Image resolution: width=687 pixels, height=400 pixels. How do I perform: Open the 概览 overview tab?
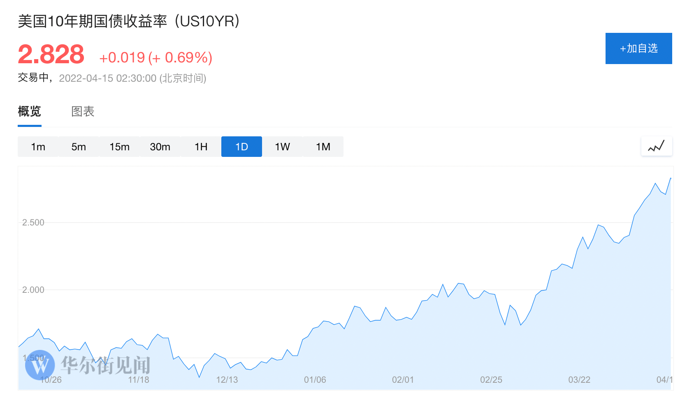coord(29,111)
